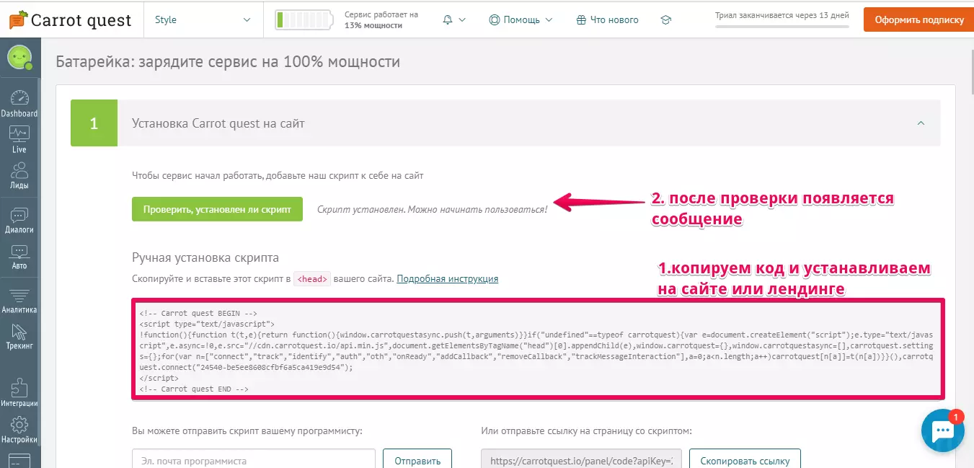Click the Ручная установка скрипта heading
Image resolution: width=974 pixels, height=468 pixels.
pyautogui.click(x=205, y=257)
